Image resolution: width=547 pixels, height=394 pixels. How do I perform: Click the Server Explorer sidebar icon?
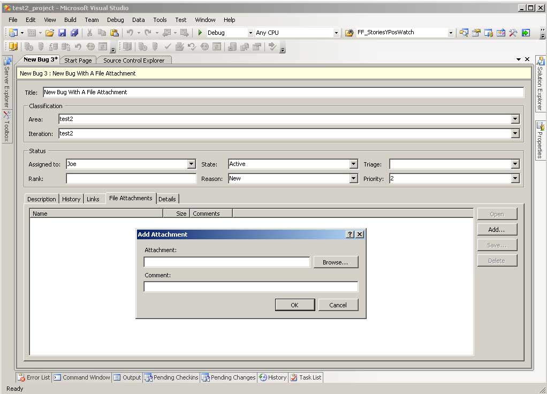[7, 62]
